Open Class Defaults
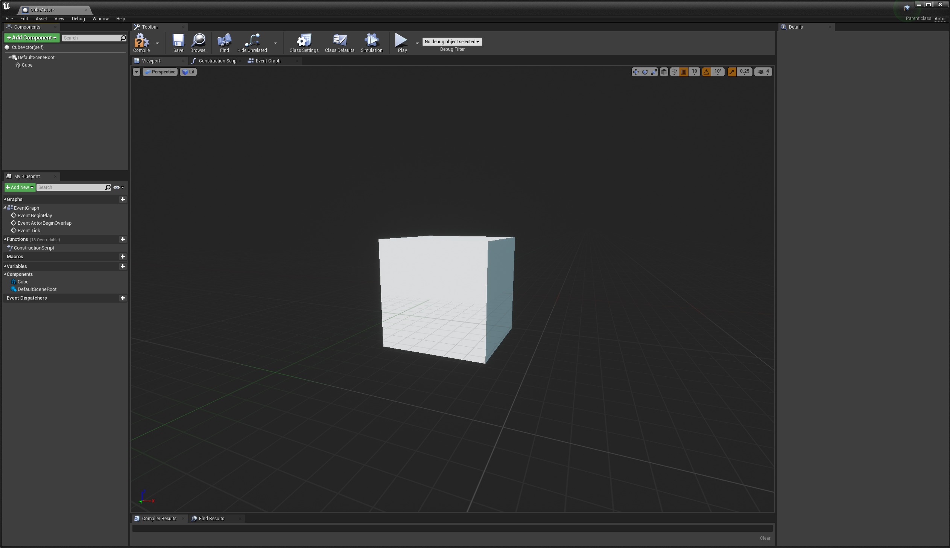950x548 pixels. tap(340, 43)
